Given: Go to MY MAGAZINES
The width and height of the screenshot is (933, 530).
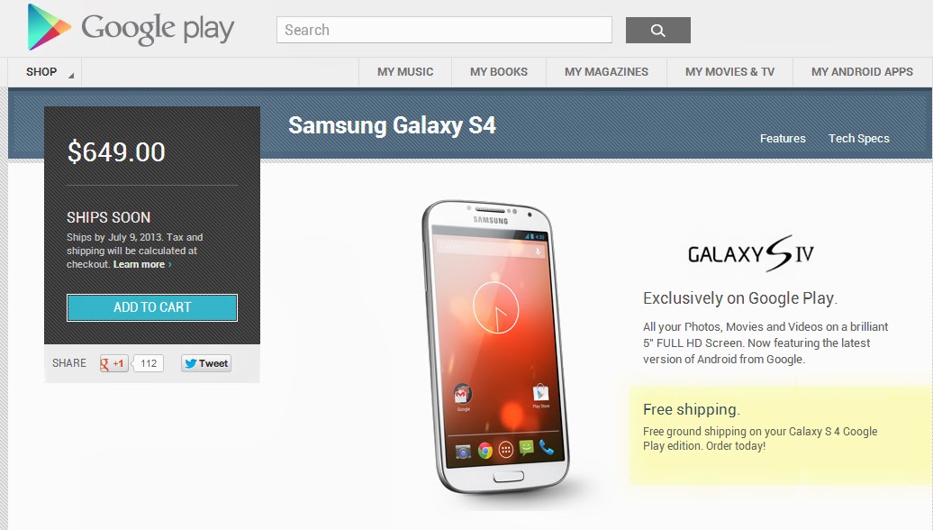Looking at the screenshot, I should [x=606, y=72].
